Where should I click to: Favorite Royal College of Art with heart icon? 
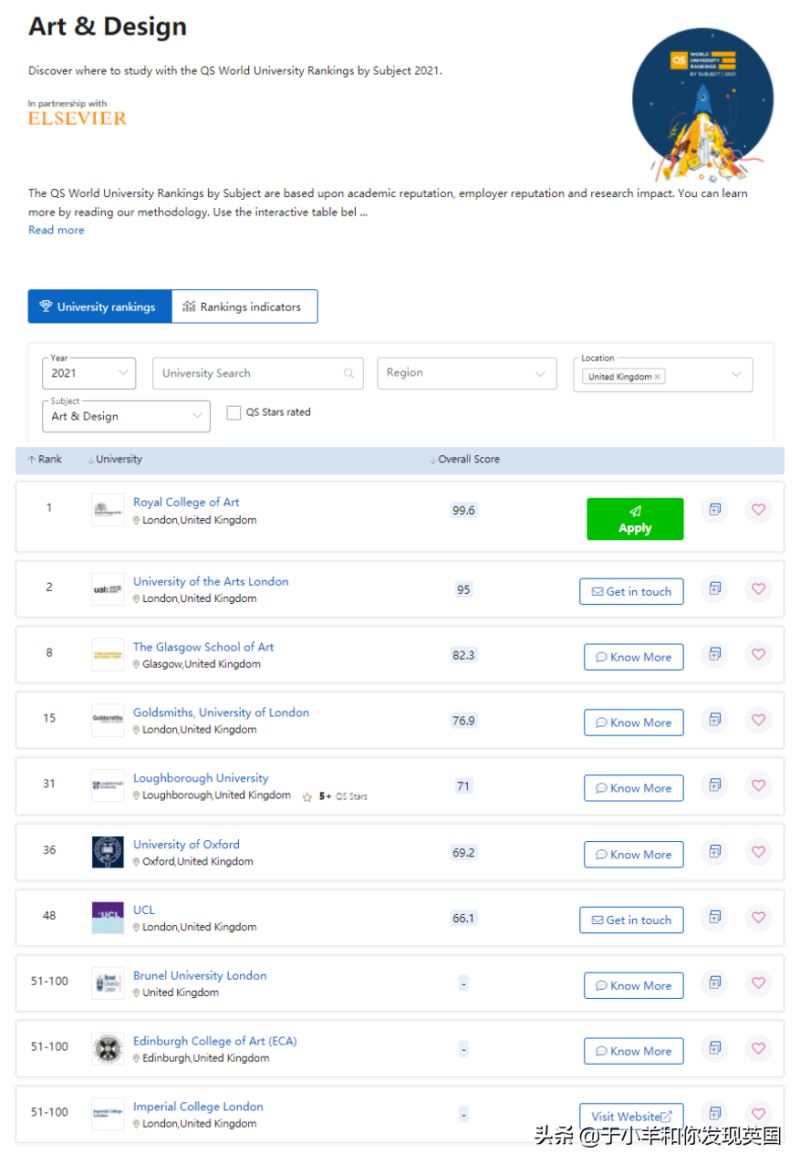(758, 510)
